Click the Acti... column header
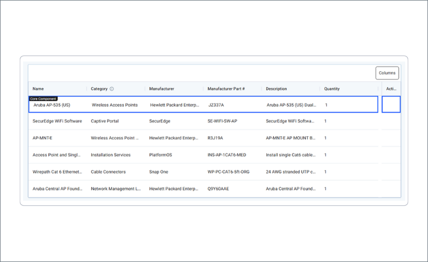This screenshot has height=262, width=428. [391, 89]
